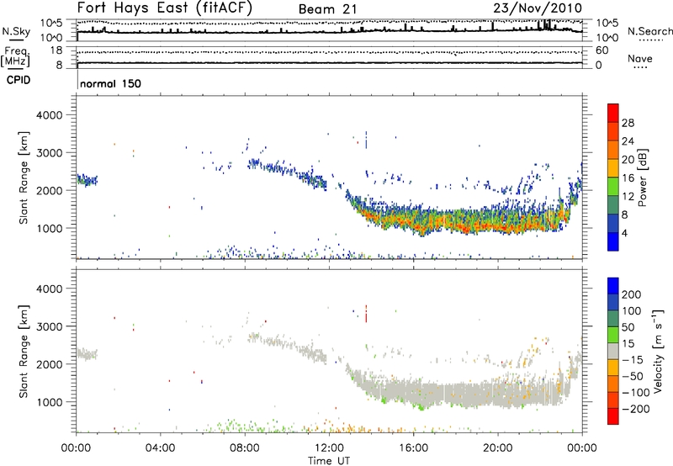Screen dimensions: 673x466
Task: Click the "12:00" time tick label
Action: tap(329, 448)
